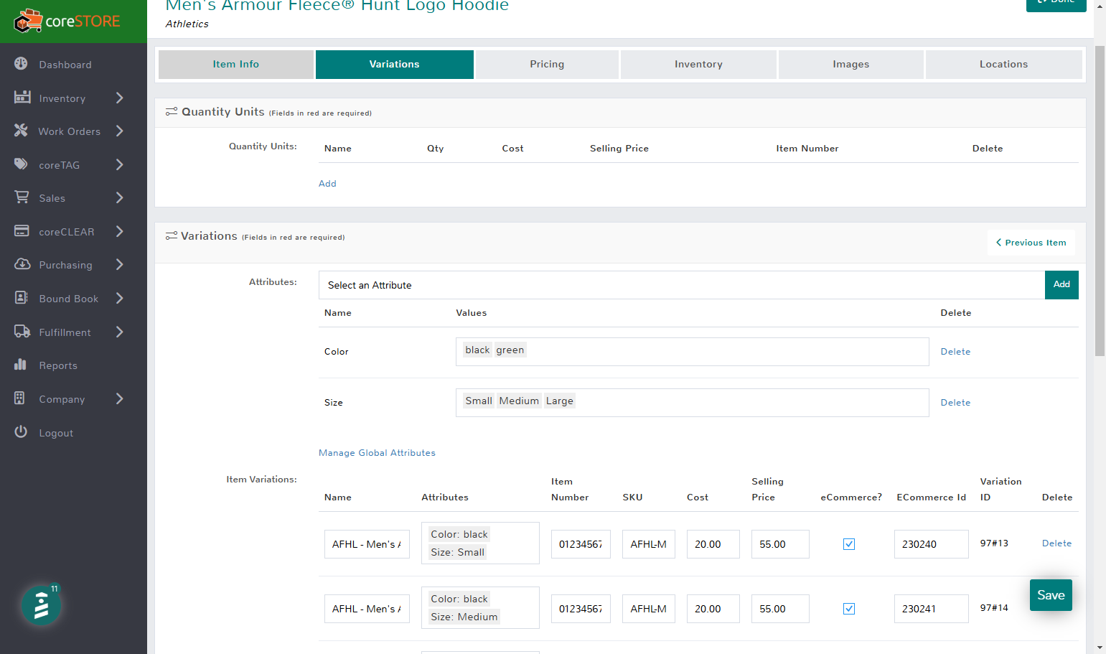Click the Bound Book icon

(x=22, y=298)
